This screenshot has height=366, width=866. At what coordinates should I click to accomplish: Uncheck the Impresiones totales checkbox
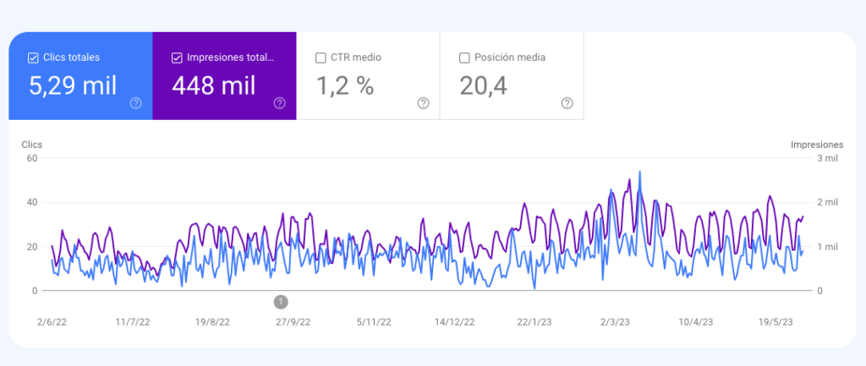(177, 58)
